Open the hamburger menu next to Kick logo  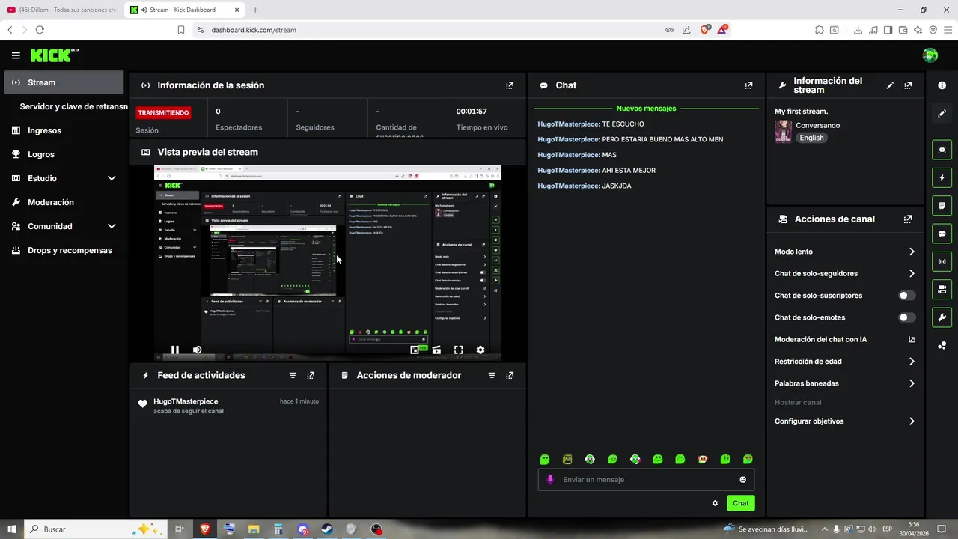16,55
